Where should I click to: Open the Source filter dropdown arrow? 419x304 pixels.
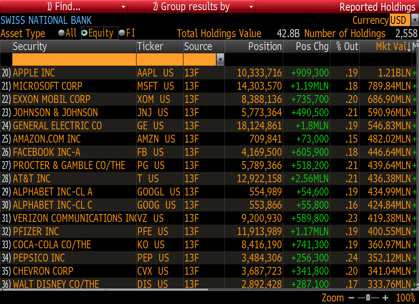pos(220,60)
